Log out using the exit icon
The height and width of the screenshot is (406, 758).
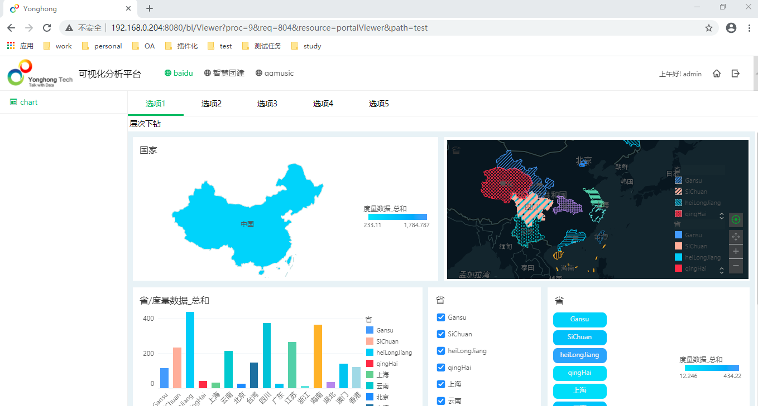736,74
